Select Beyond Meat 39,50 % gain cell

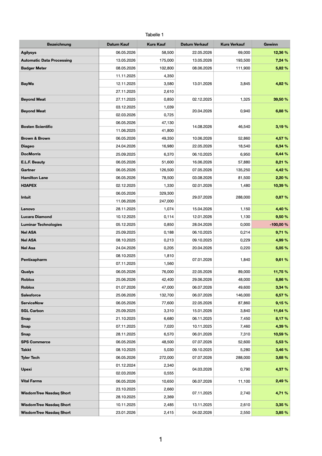(271, 99)
